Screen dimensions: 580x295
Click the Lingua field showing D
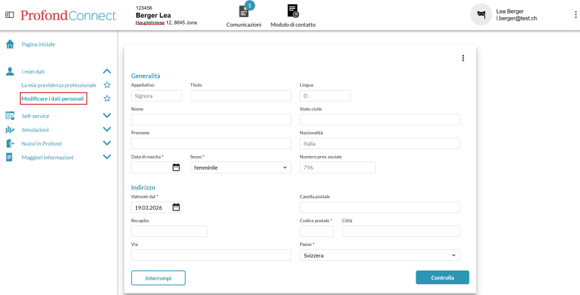point(325,95)
